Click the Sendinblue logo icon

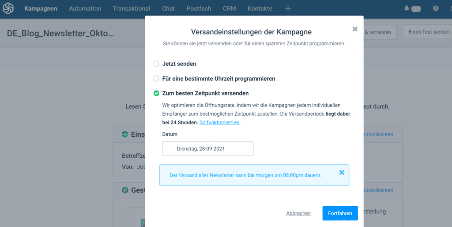pyautogui.click(x=8, y=8)
